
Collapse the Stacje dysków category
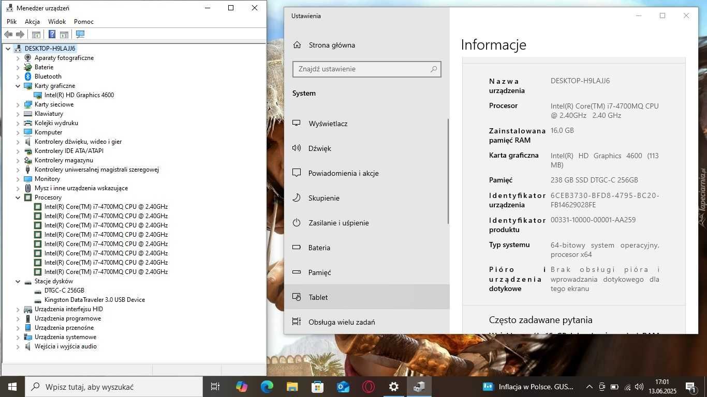coord(18,281)
